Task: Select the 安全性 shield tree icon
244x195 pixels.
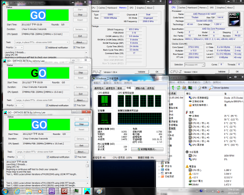Action: tap(162, 166)
